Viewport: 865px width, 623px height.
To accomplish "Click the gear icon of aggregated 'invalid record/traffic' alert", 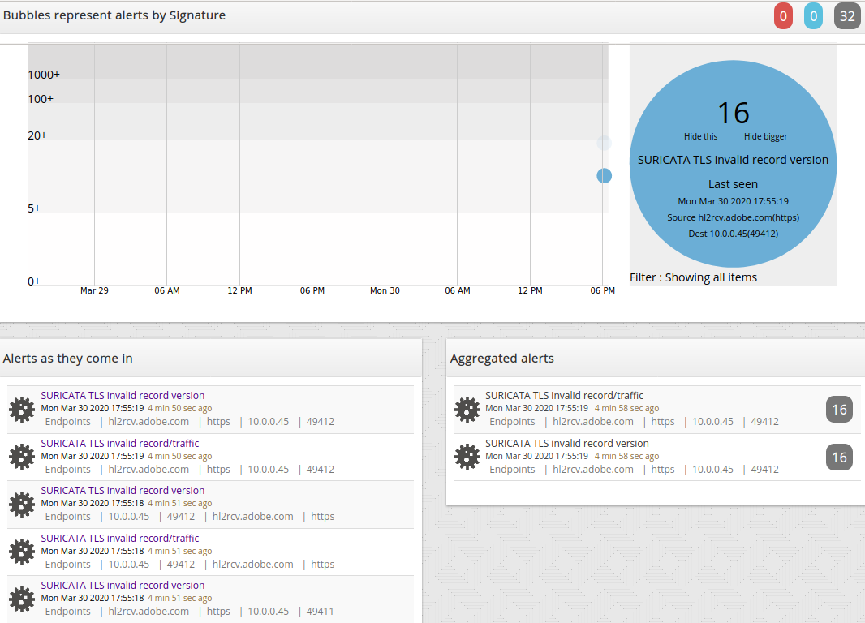I will (467, 410).
